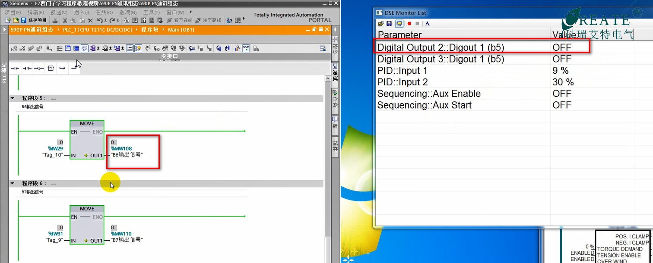Toggle program monitoring glasses icon
This screenshot has width=653, height=263.
[x=246, y=48]
